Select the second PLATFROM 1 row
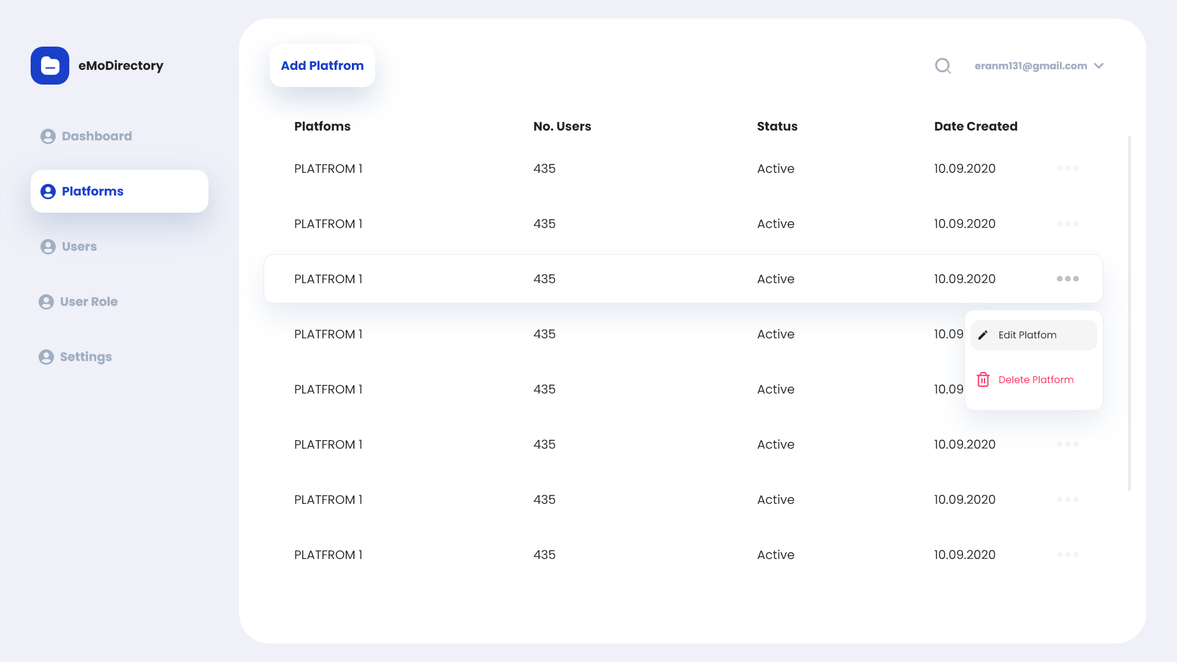The height and width of the screenshot is (662, 1177). 328,224
